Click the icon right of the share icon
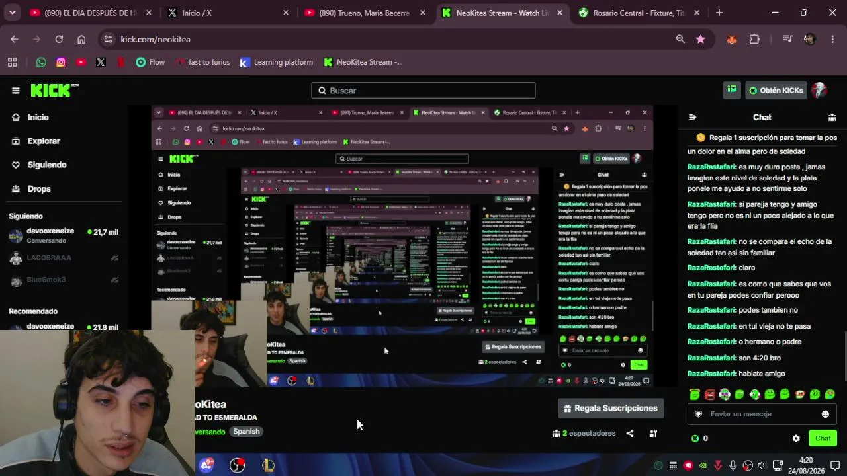Image resolution: width=847 pixels, height=476 pixels. pyautogui.click(x=653, y=434)
